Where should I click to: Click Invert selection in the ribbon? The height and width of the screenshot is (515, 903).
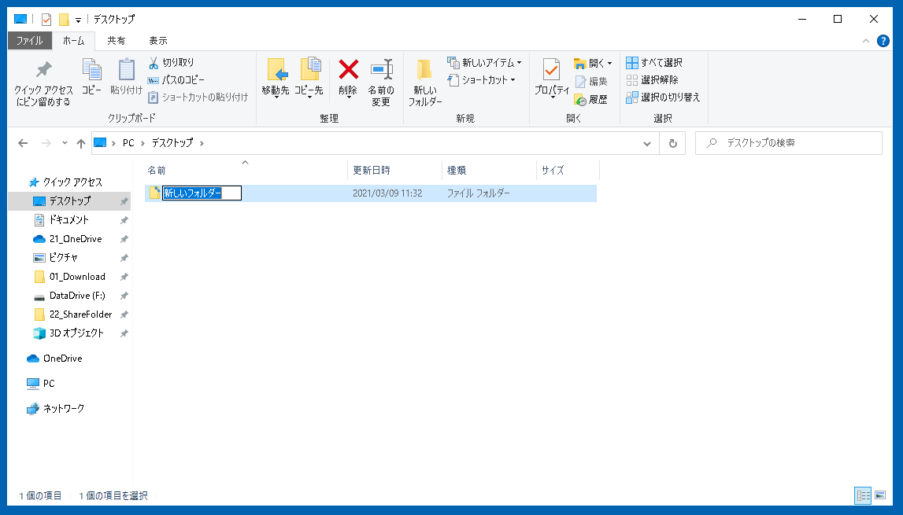[663, 97]
